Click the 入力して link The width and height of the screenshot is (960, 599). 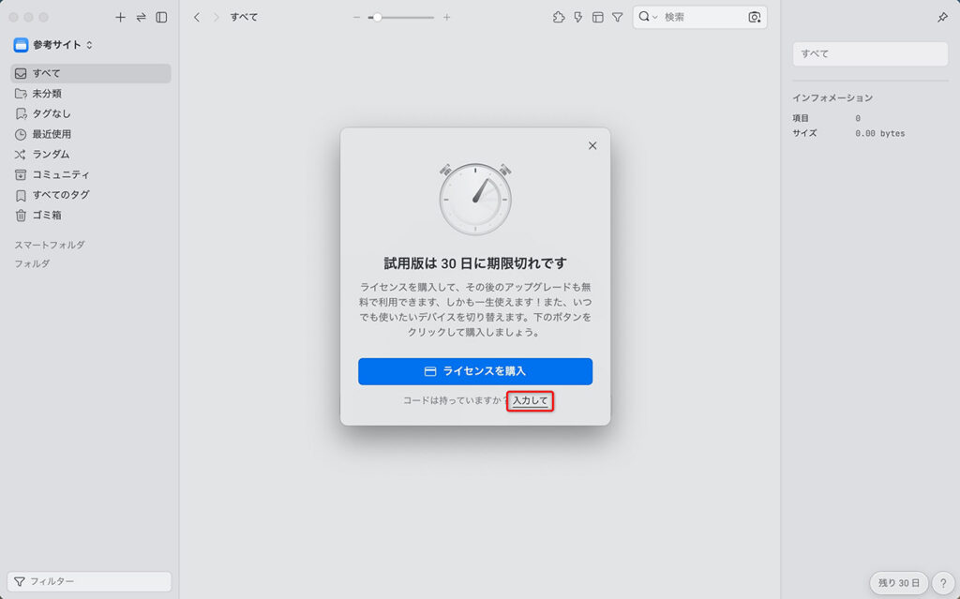click(531, 400)
